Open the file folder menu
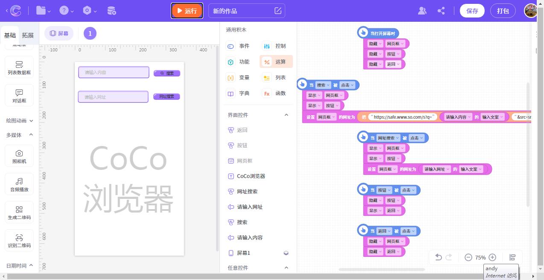The image size is (544, 280). pyautogui.click(x=43, y=11)
